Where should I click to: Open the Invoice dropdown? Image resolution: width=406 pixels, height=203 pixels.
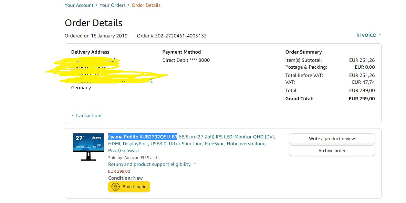[x=366, y=35]
